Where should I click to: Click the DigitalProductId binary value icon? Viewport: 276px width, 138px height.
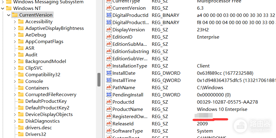pyautogui.click(x=109, y=15)
